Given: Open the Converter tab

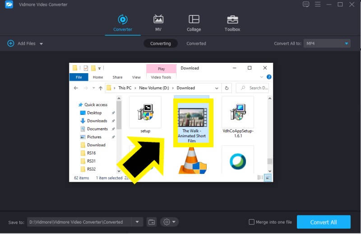Looking at the screenshot, I should click(122, 23).
